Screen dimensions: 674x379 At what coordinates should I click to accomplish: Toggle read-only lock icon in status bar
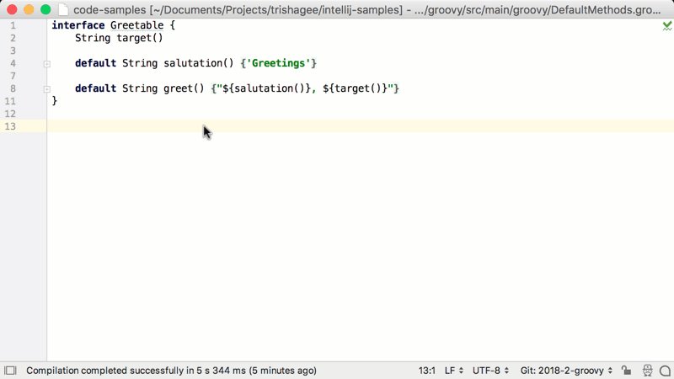click(x=627, y=371)
